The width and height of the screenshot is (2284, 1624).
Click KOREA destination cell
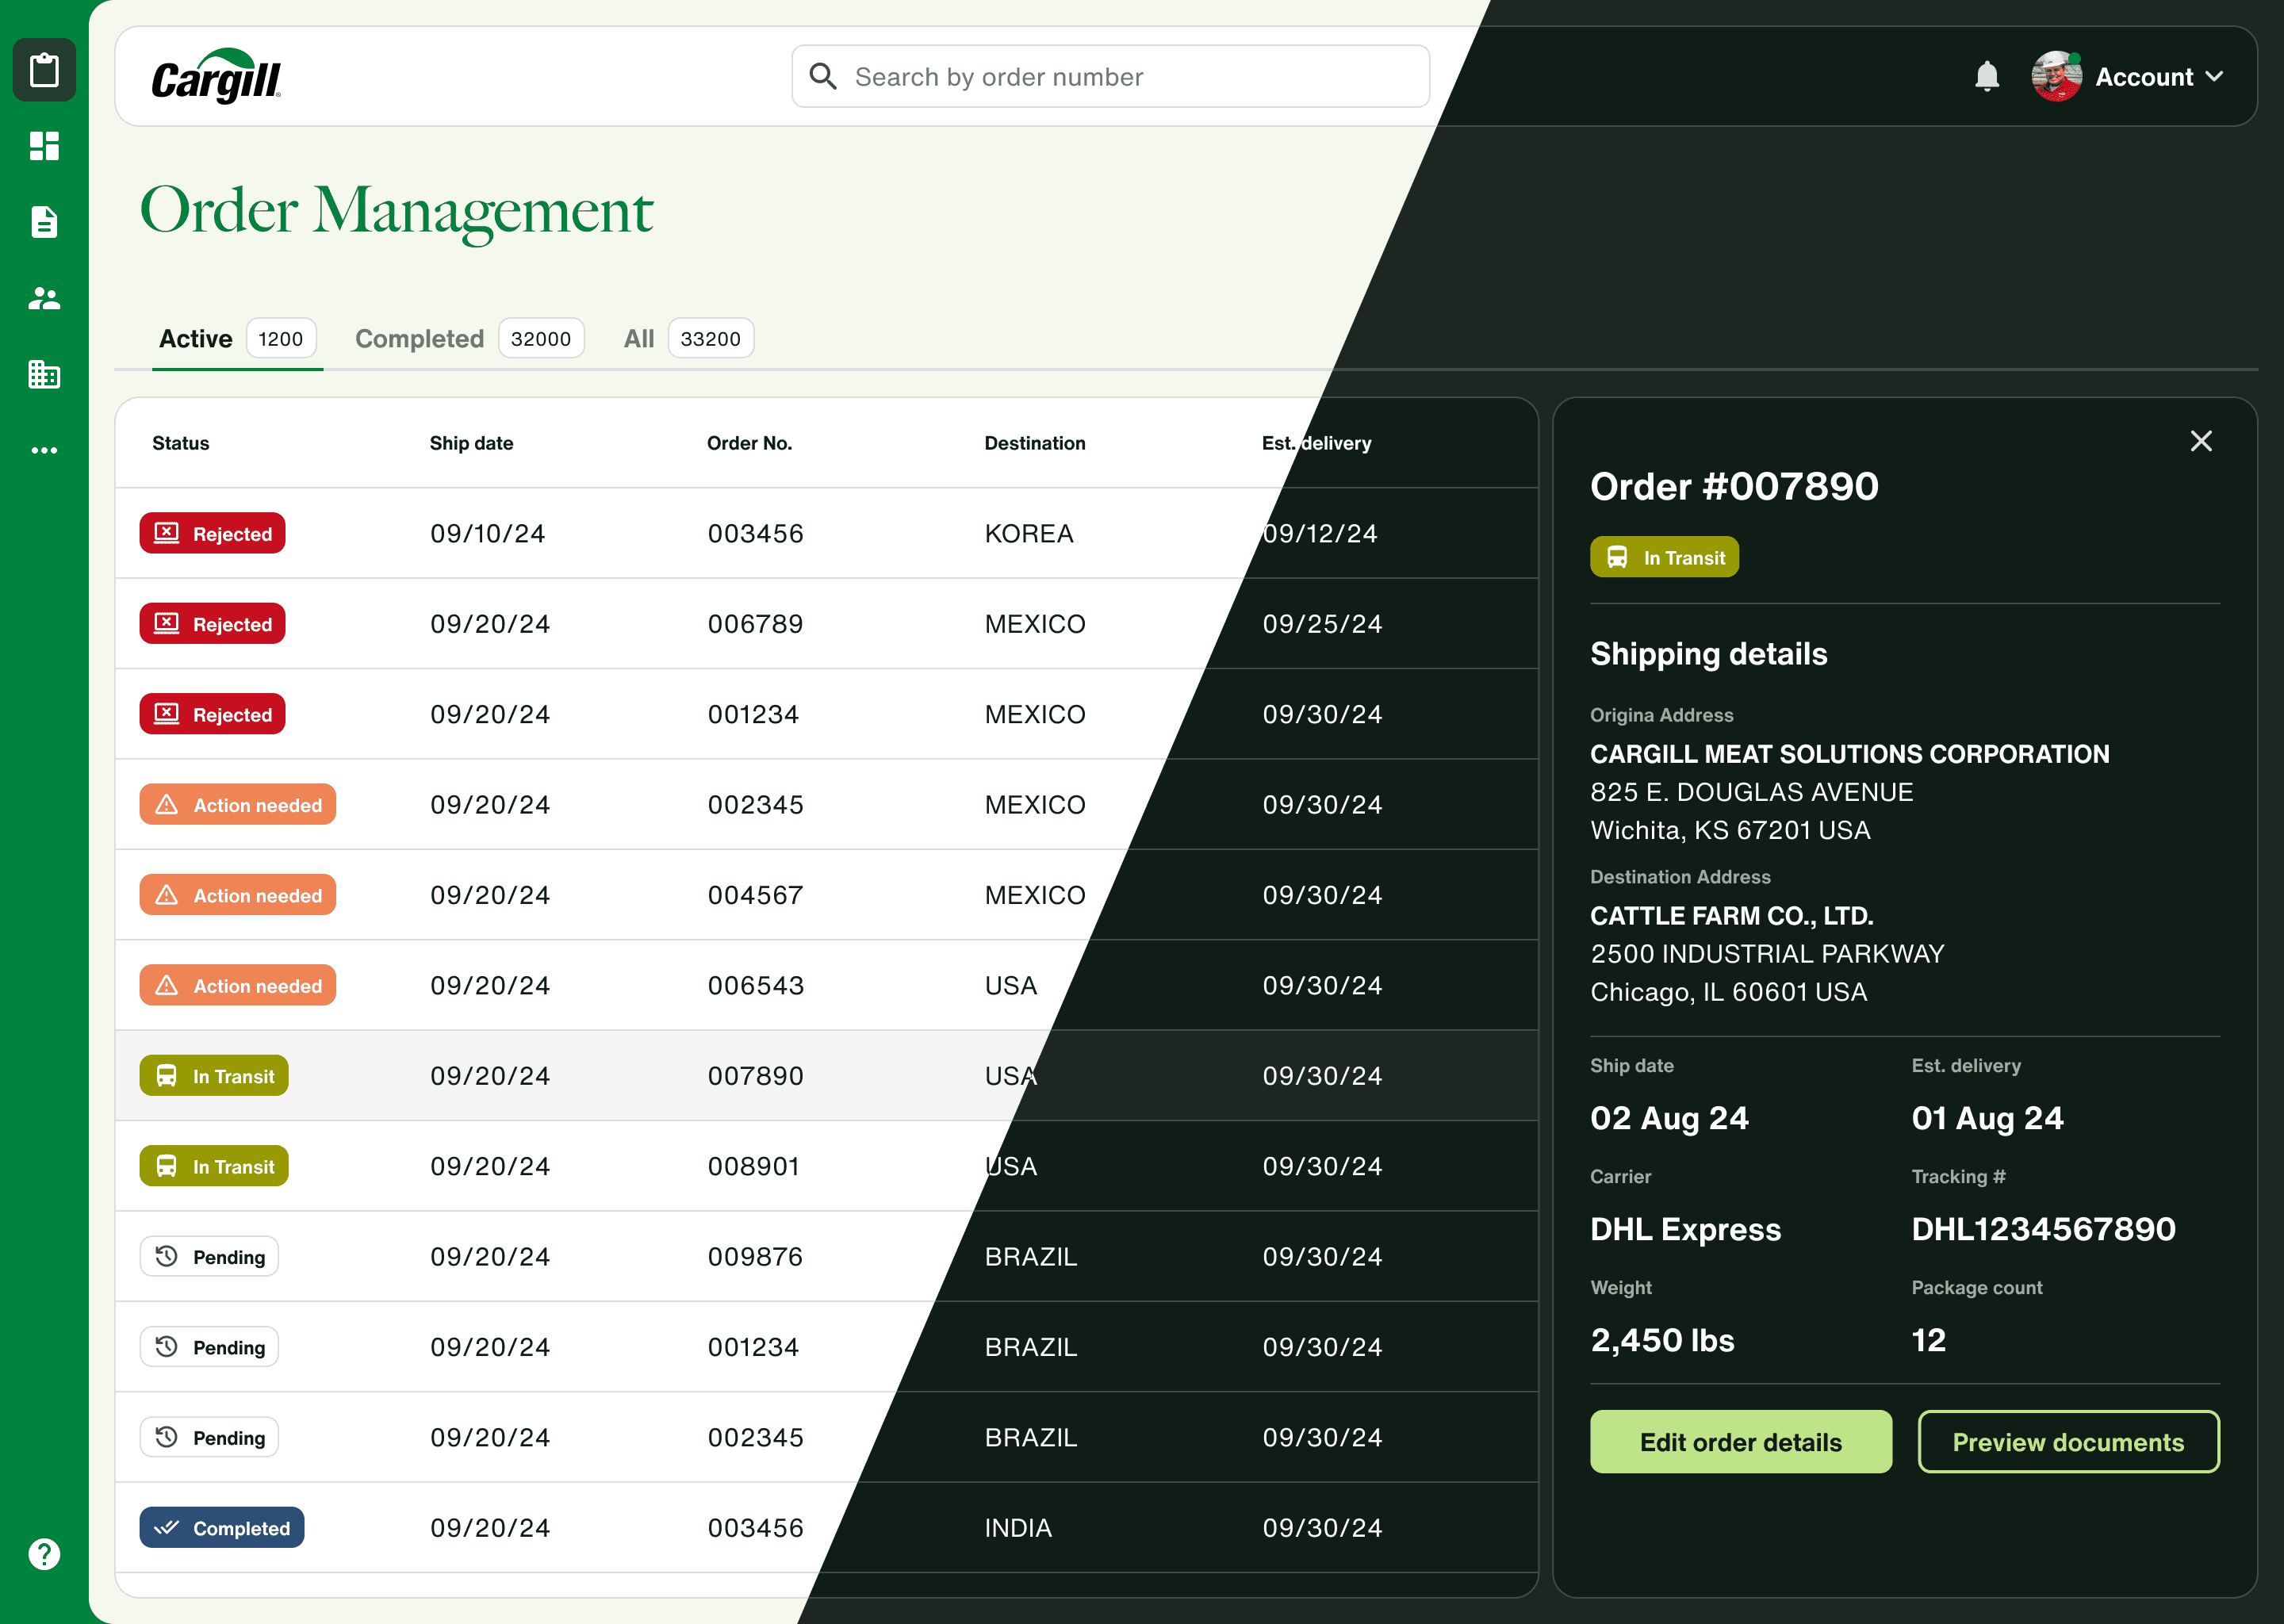1029,533
